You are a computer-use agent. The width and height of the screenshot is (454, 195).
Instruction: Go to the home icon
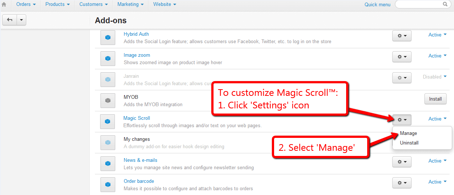tap(4, 4)
